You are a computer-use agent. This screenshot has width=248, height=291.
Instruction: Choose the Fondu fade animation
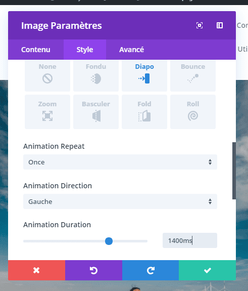pos(96,75)
